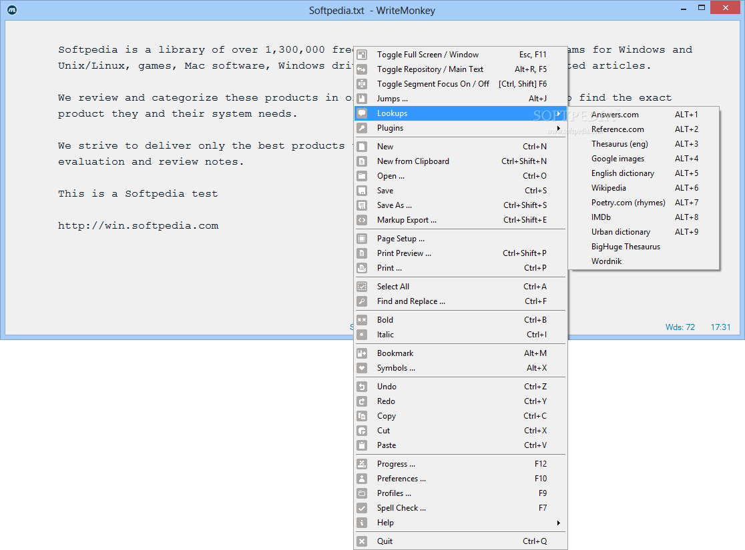The width and height of the screenshot is (745, 550).
Task: Open the Lookups submenu entry
Action: pyautogui.click(x=460, y=113)
